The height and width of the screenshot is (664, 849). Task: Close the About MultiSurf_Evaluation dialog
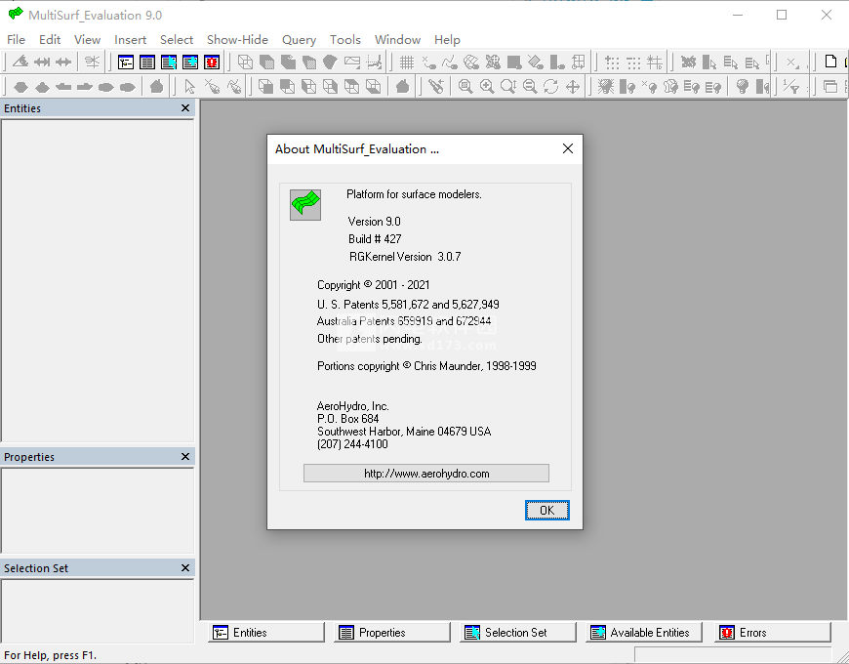point(567,148)
